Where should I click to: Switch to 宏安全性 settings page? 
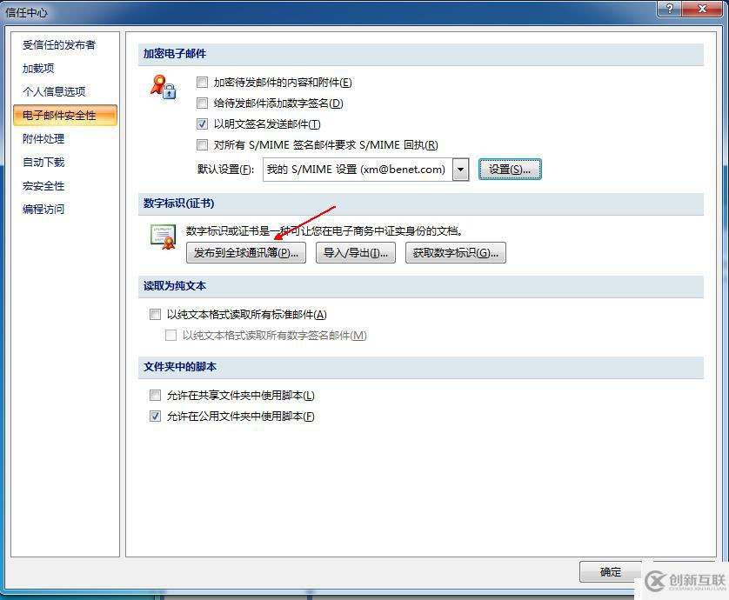point(43,185)
